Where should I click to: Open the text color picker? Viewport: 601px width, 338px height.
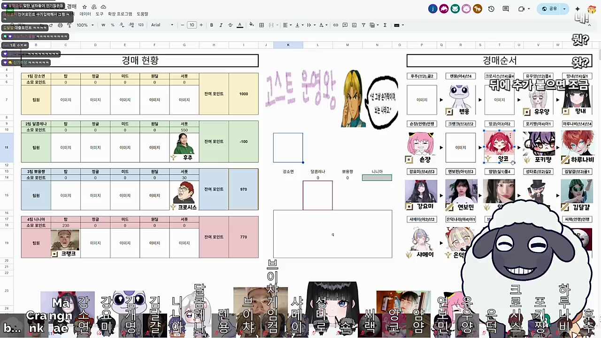pyautogui.click(x=239, y=25)
